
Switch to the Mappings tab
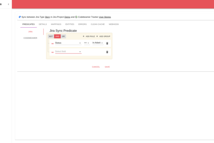click(56, 24)
